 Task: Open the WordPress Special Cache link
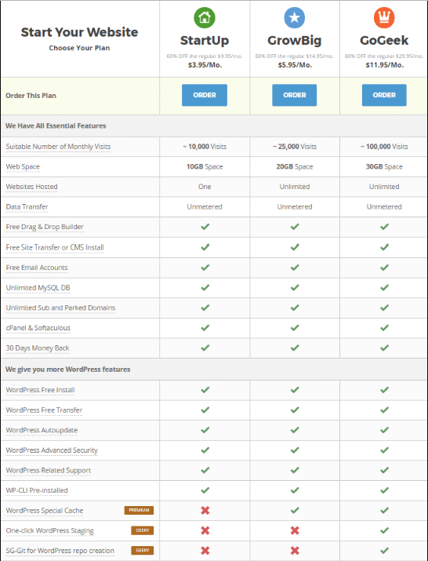[45, 511]
